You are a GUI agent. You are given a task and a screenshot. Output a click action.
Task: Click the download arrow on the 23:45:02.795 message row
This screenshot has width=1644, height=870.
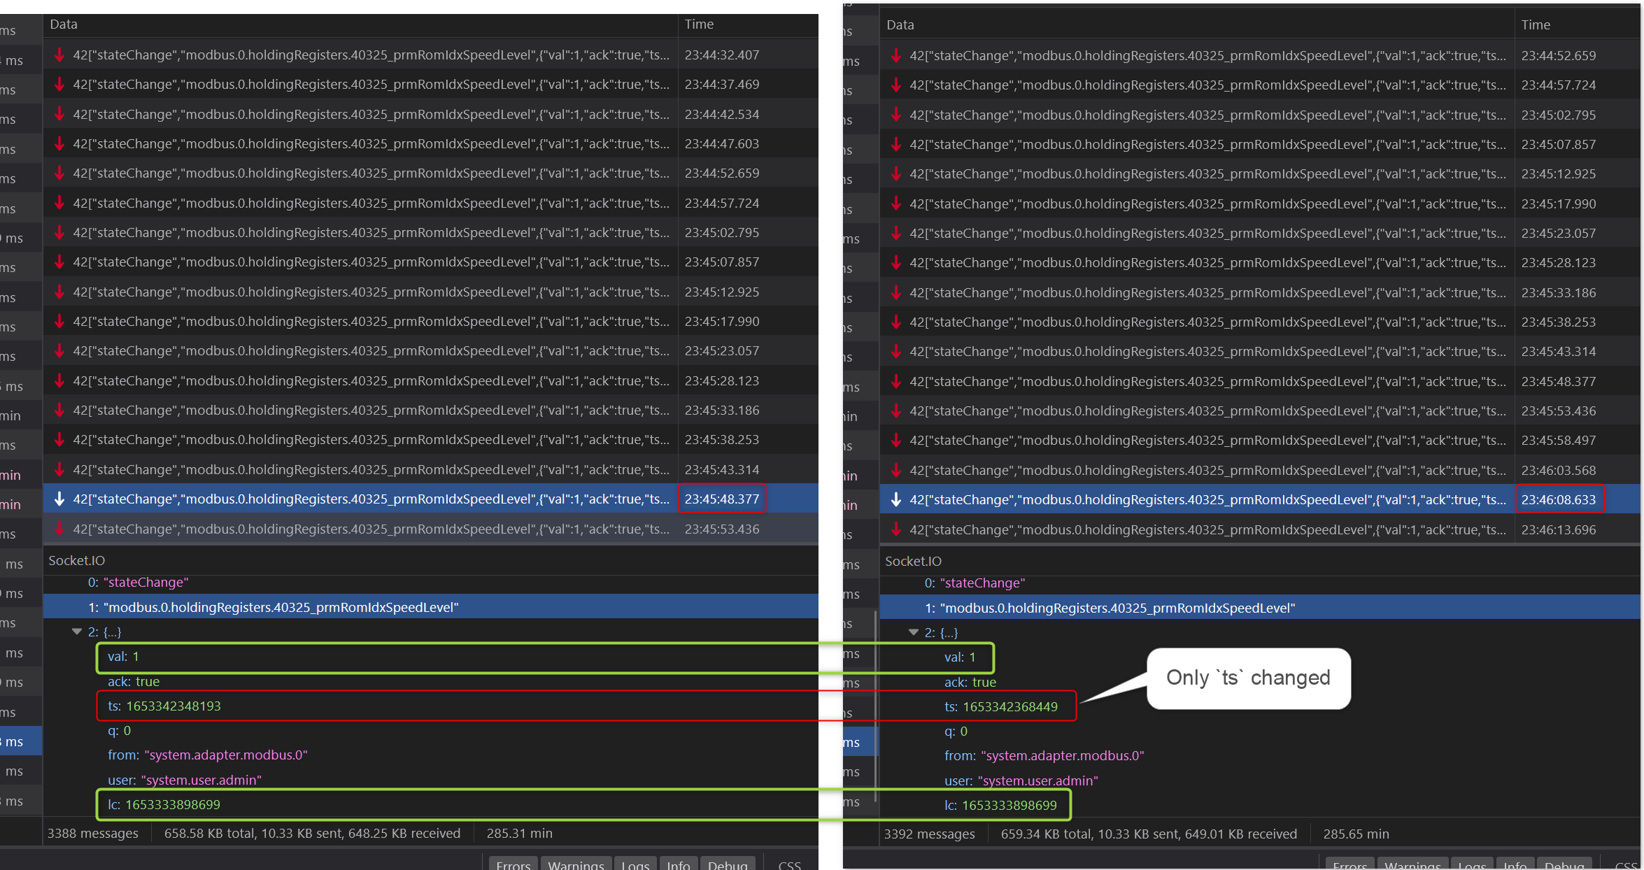(60, 231)
